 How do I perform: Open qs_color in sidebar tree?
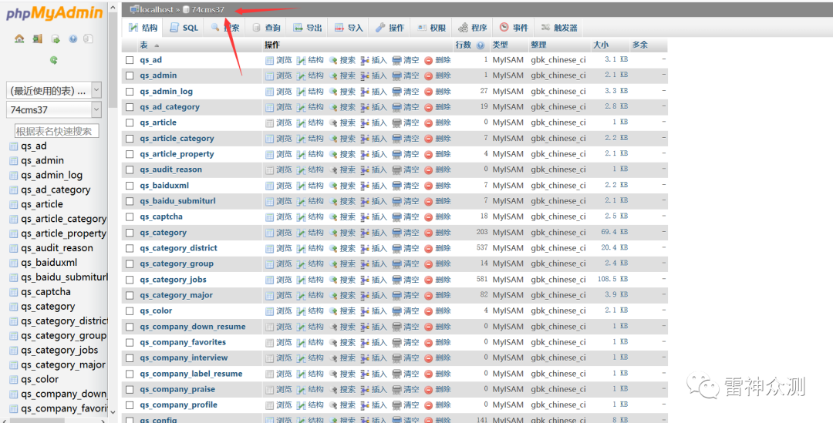coord(40,380)
